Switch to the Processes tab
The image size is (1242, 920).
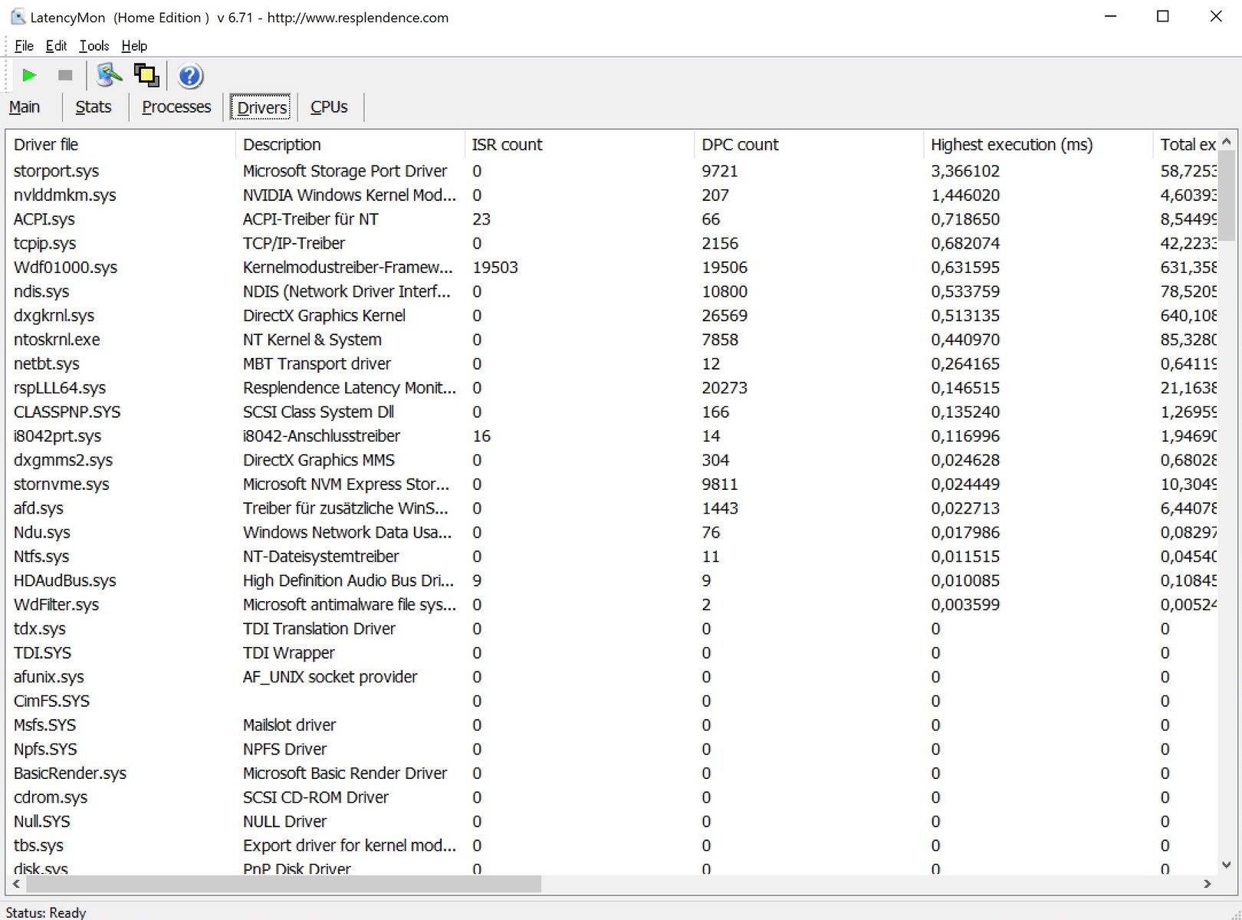point(176,107)
